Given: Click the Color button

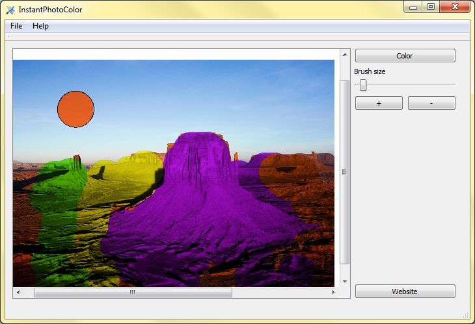Looking at the screenshot, I should point(405,56).
